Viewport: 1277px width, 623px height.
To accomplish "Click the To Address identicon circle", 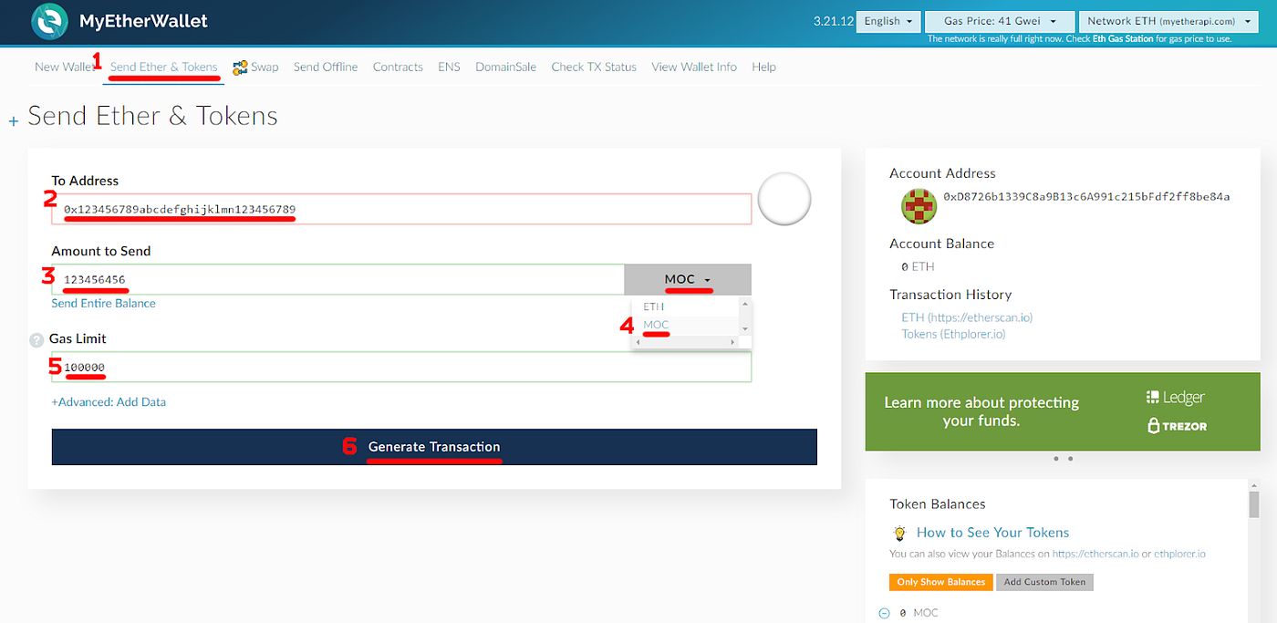I will click(784, 199).
